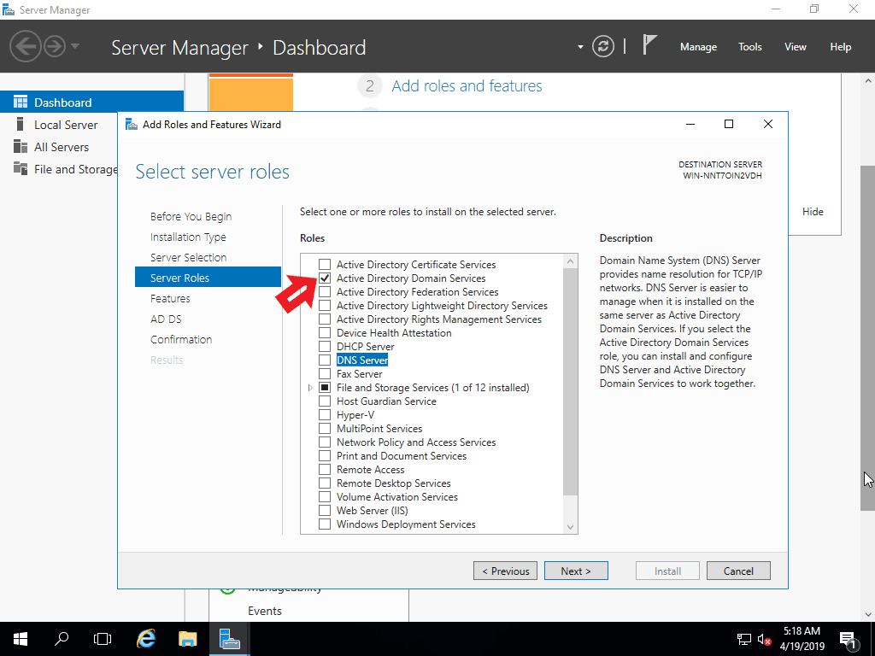Click the roles list scroll-up arrow
Screen dimensions: 875x656
(570, 261)
